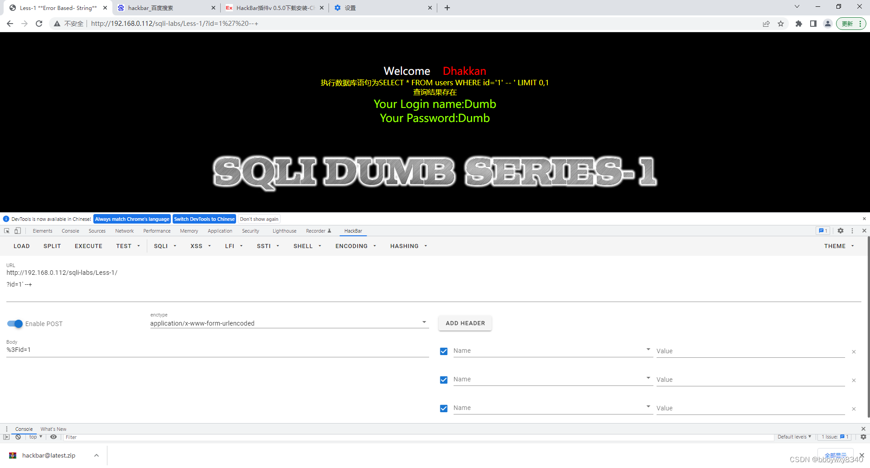Screen dimensions: 870x468
Task: Open the enctype dropdown menu
Action: tap(424, 322)
